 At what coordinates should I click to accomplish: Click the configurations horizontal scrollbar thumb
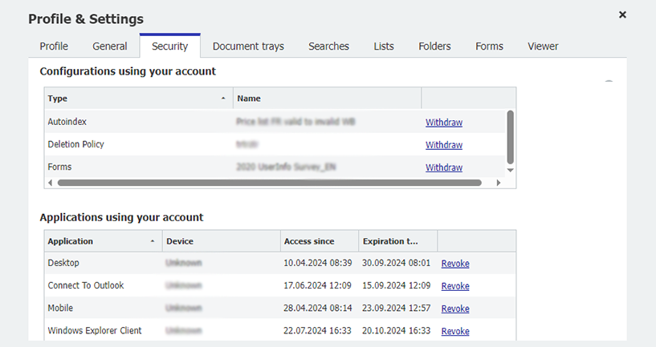(270, 183)
